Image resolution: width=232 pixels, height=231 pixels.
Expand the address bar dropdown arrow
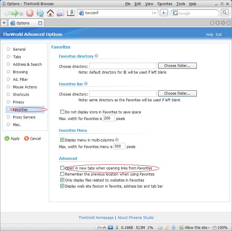tap(155, 13)
